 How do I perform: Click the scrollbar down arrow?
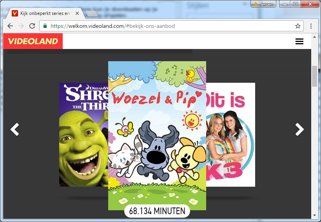314,215
